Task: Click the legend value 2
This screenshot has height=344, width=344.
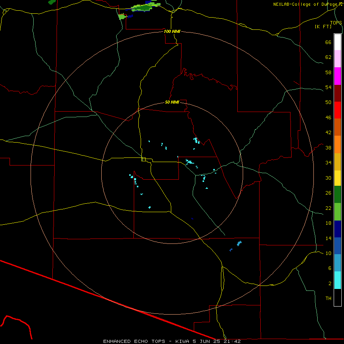Action: (330, 284)
